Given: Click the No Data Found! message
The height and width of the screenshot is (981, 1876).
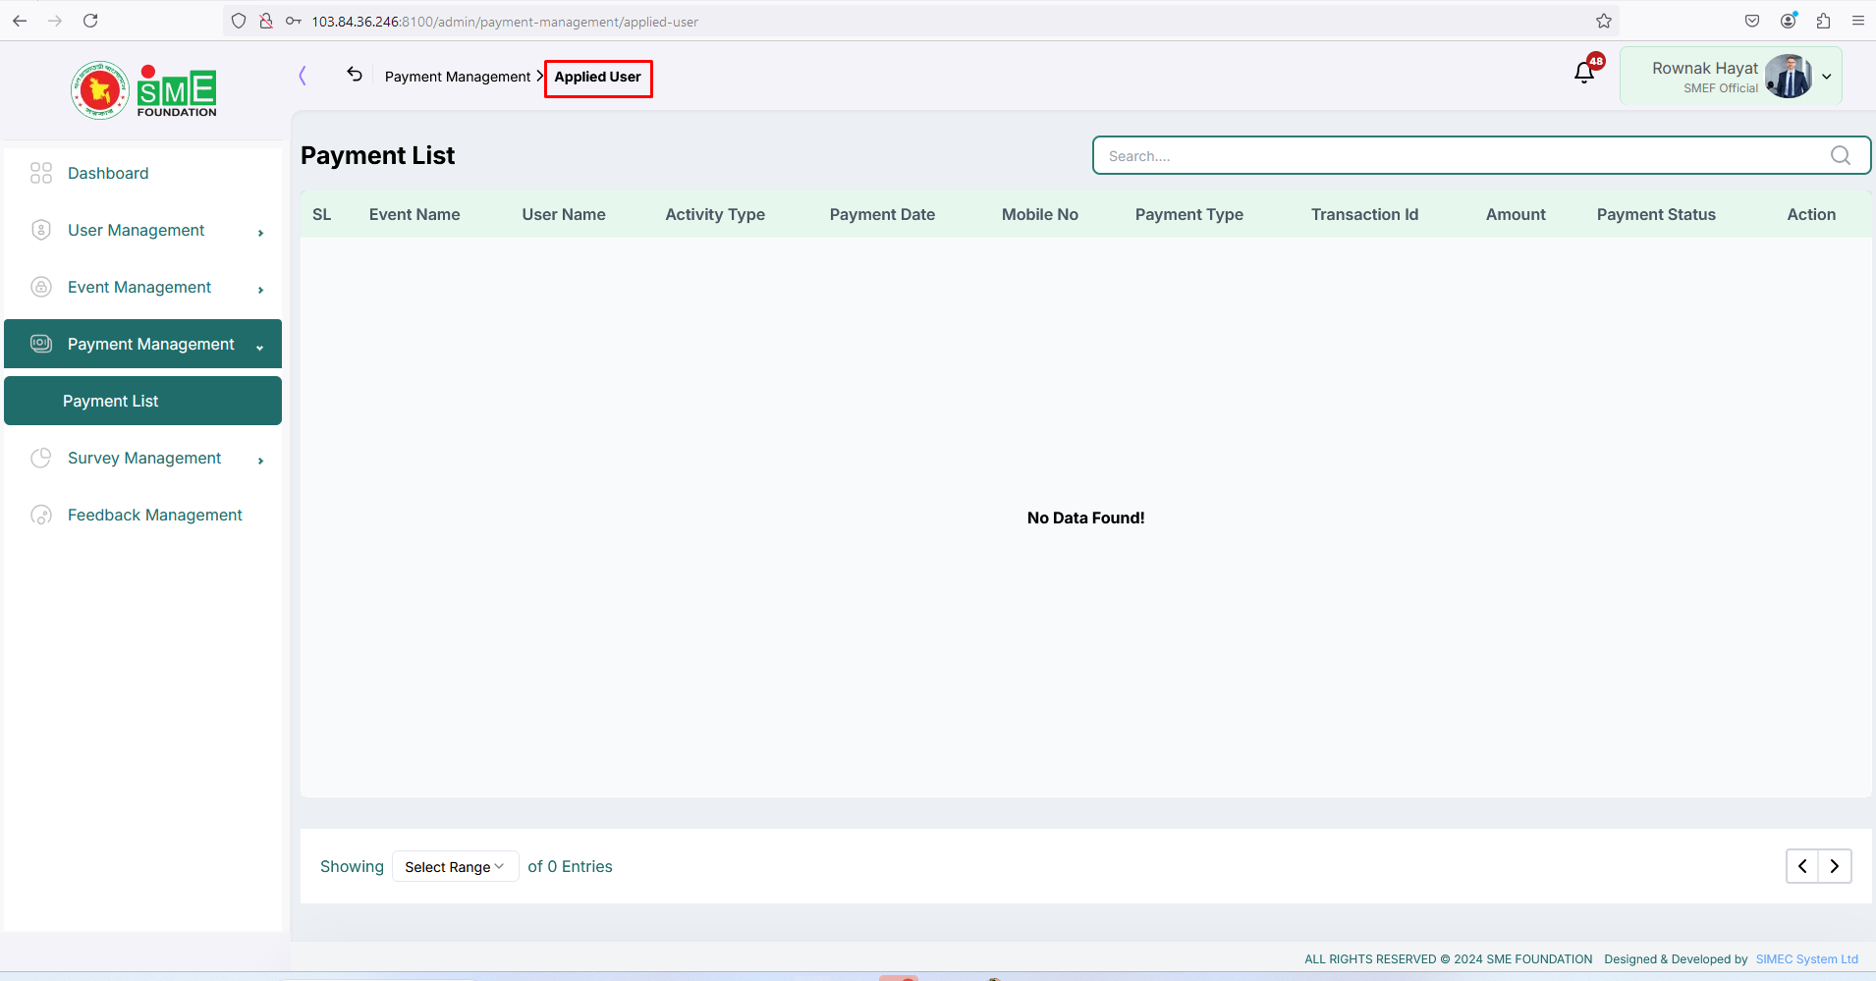Looking at the screenshot, I should (1086, 518).
